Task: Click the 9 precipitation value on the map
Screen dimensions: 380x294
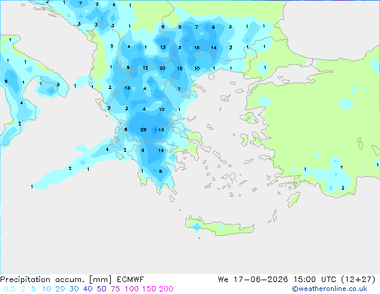Action: 213,27
